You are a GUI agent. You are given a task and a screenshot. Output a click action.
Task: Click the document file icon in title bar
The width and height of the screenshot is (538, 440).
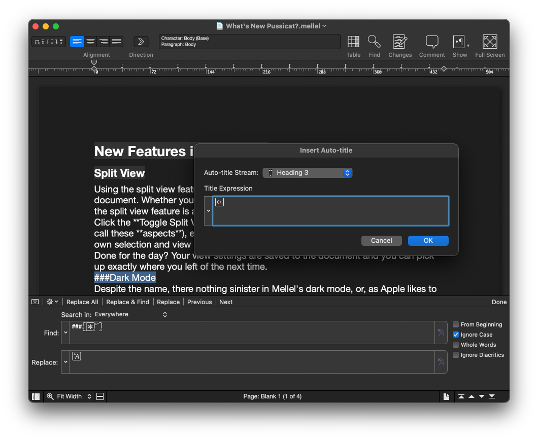[220, 26]
